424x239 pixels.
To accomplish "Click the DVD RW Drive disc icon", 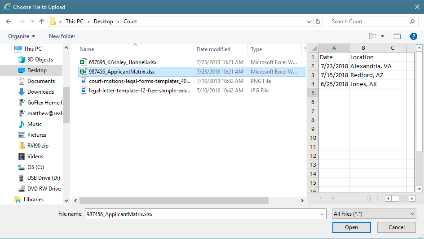I will (22, 188).
